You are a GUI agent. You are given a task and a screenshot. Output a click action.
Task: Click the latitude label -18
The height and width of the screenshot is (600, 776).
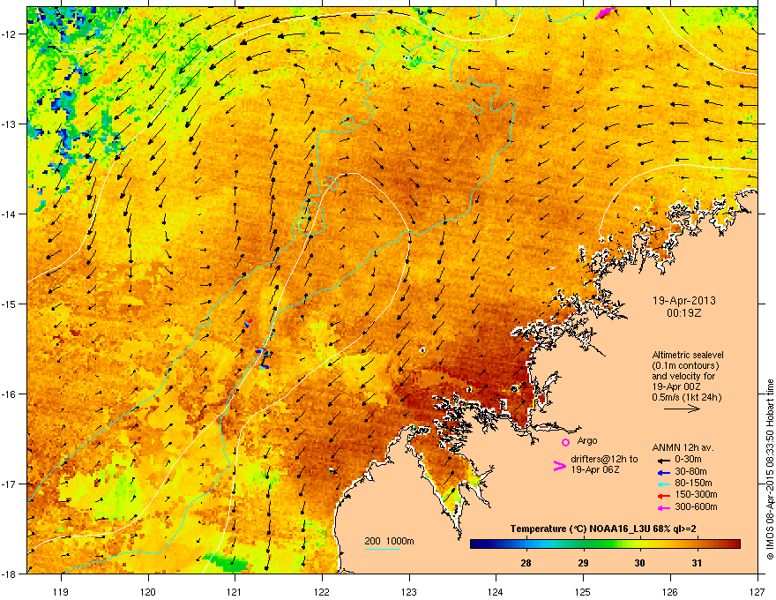(x=10, y=574)
